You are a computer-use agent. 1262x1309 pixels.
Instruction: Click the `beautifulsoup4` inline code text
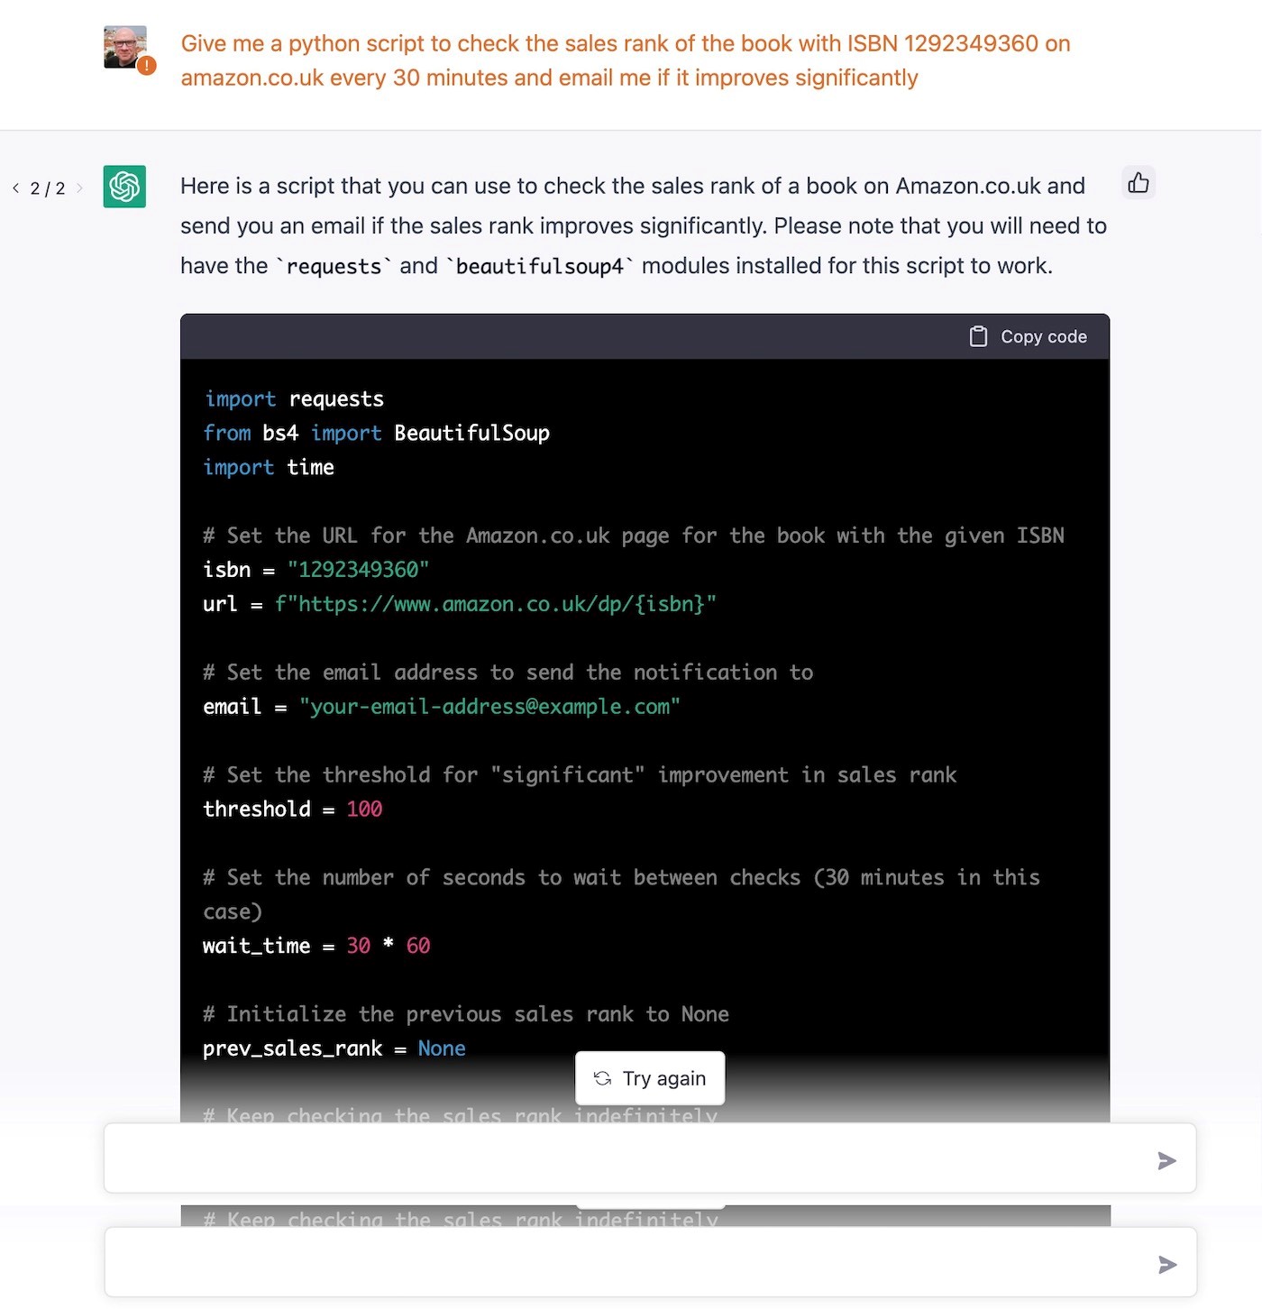click(x=541, y=267)
